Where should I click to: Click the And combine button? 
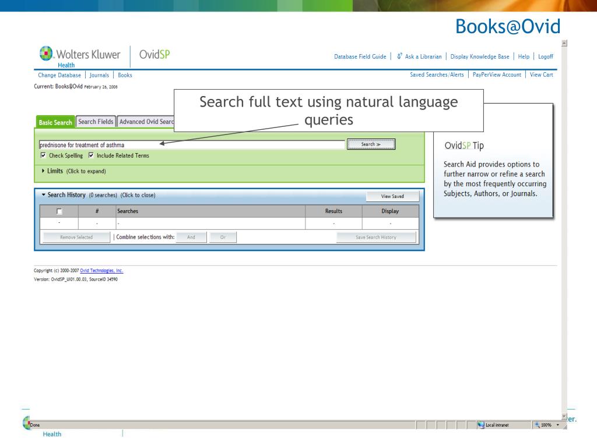coord(191,237)
